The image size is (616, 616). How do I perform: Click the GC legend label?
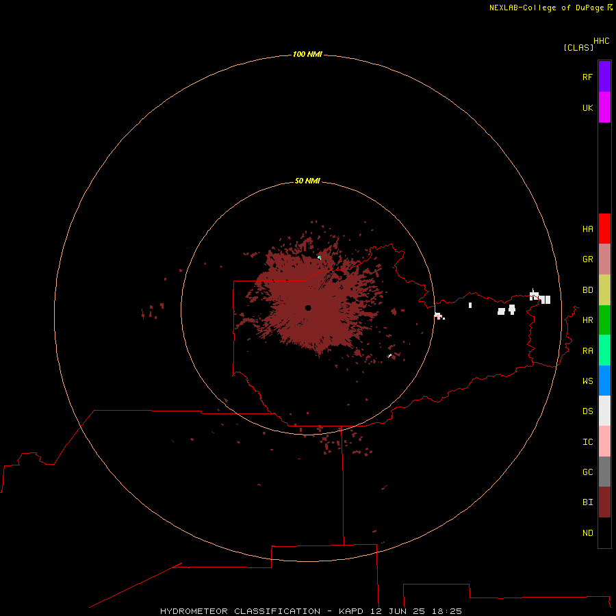[587, 472]
